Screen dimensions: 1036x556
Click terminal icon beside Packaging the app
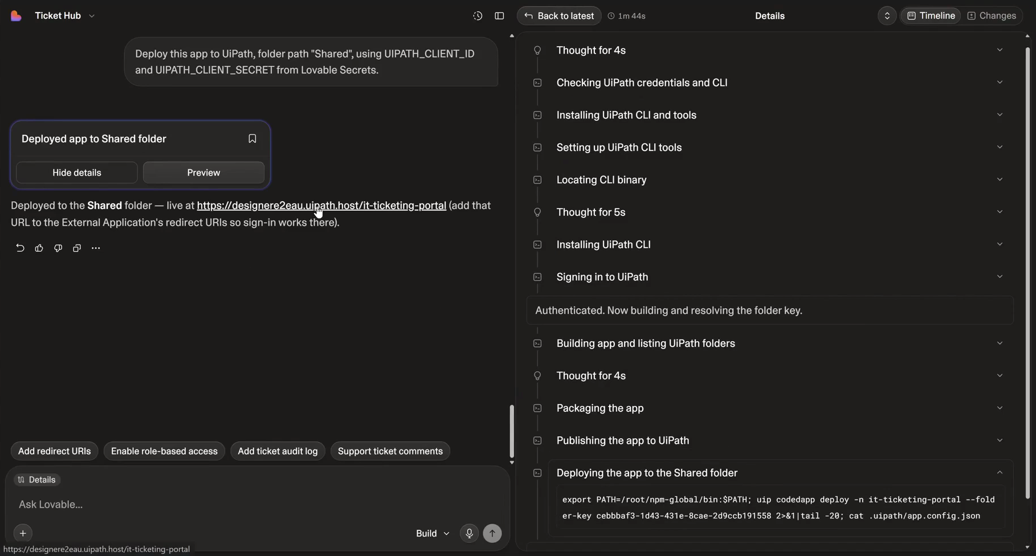point(537,408)
